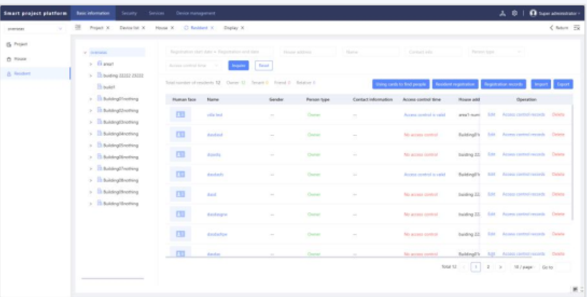Open the Project page from the left sidebar
The height and width of the screenshot is (297, 587).
click(19, 44)
